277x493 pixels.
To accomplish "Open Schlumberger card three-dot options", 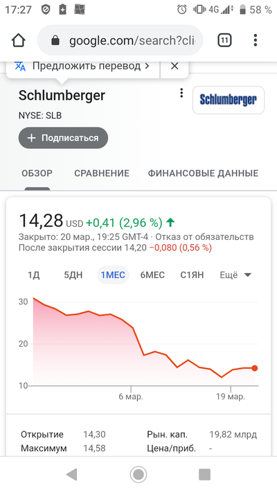I will [181, 93].
